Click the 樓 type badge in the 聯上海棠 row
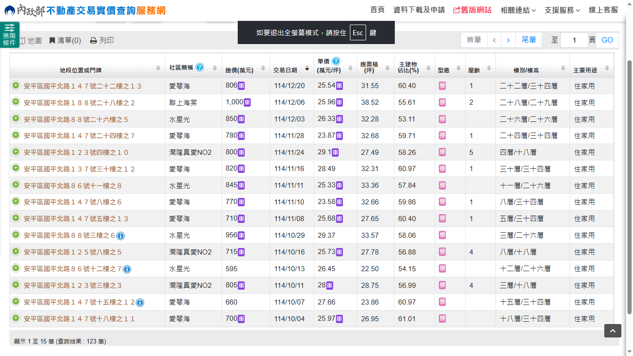Image resolution: width=633 pixels, height=356 pixels. click(442, 102)
